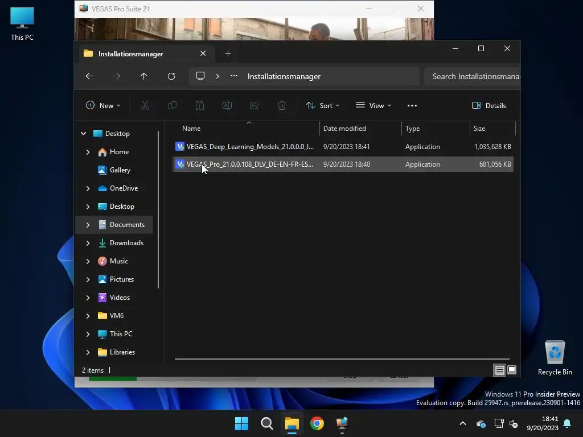Switch to details list view icon
583x437 pixels.
coord(499,370)
